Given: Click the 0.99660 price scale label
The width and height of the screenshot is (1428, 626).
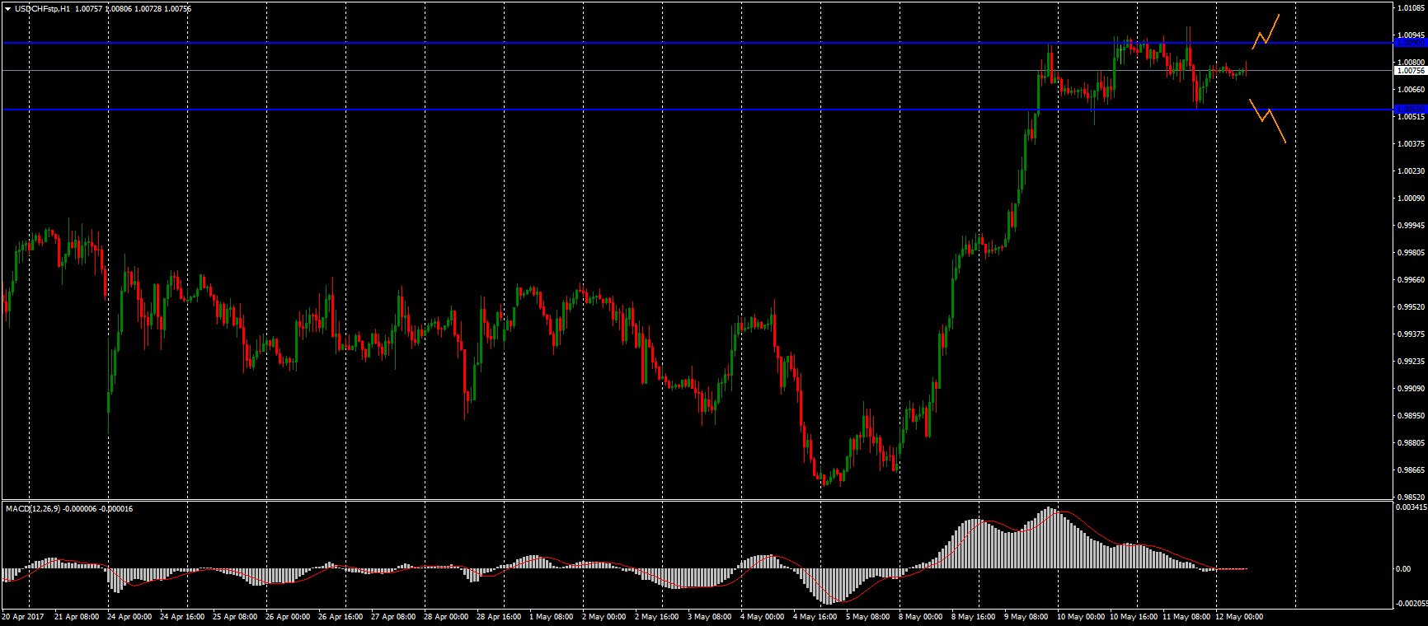Looking at the screenshot, I should pyautogui.click(x=1412, y=280).
